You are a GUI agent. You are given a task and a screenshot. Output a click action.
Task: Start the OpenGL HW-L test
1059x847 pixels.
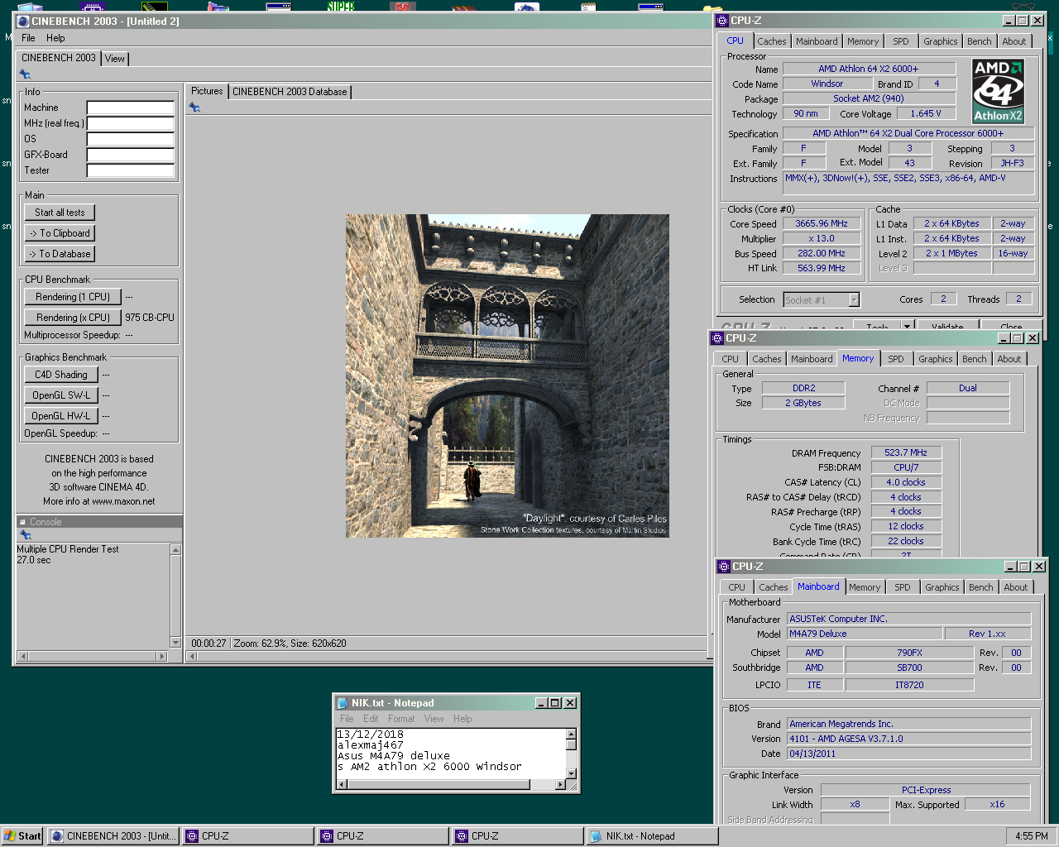pos(61,416)
